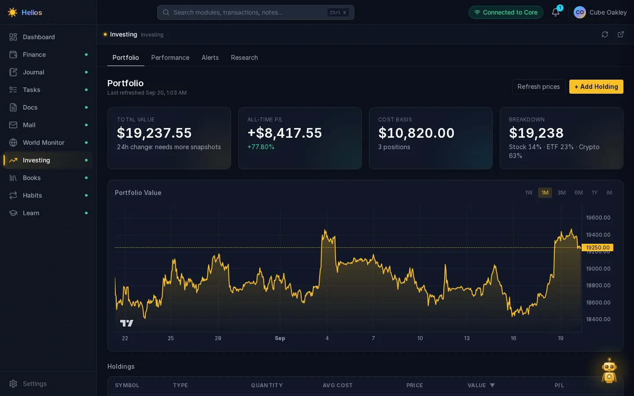The height and width of the screenshot is (396, 634).
Task: Focus the search modules input field
Action: (x=256, y=12)
